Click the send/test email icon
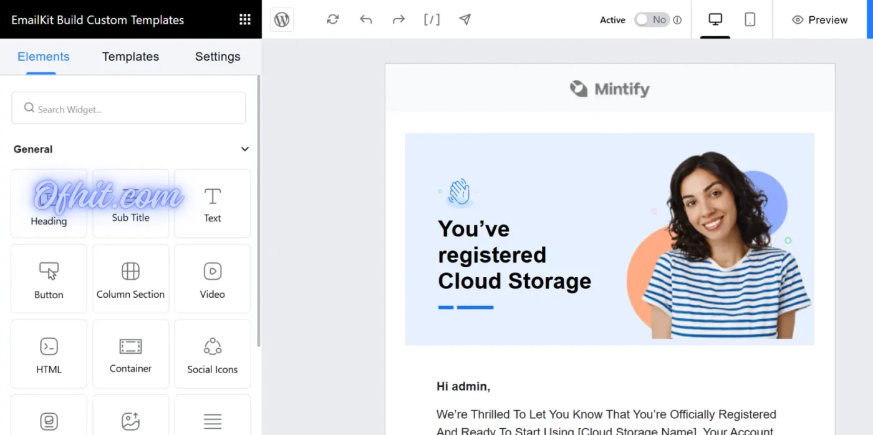Image resolution: width=873 pixels, height=435 pixels. point(465,19)
